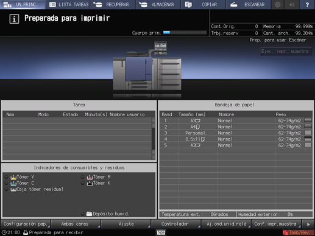This screenshot has height=236, width=315.
Task: Expand the Configuración pap. button
Action: point(26,224)
